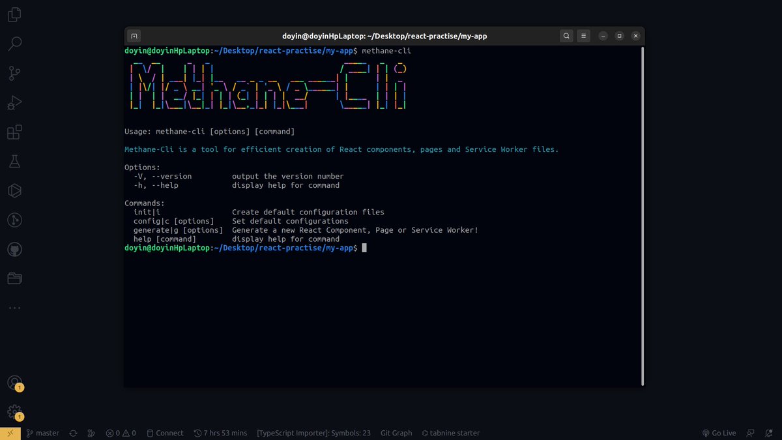Minimize the terminal window
The height and width of the screenshot is (440, 782).
(603, 36)
